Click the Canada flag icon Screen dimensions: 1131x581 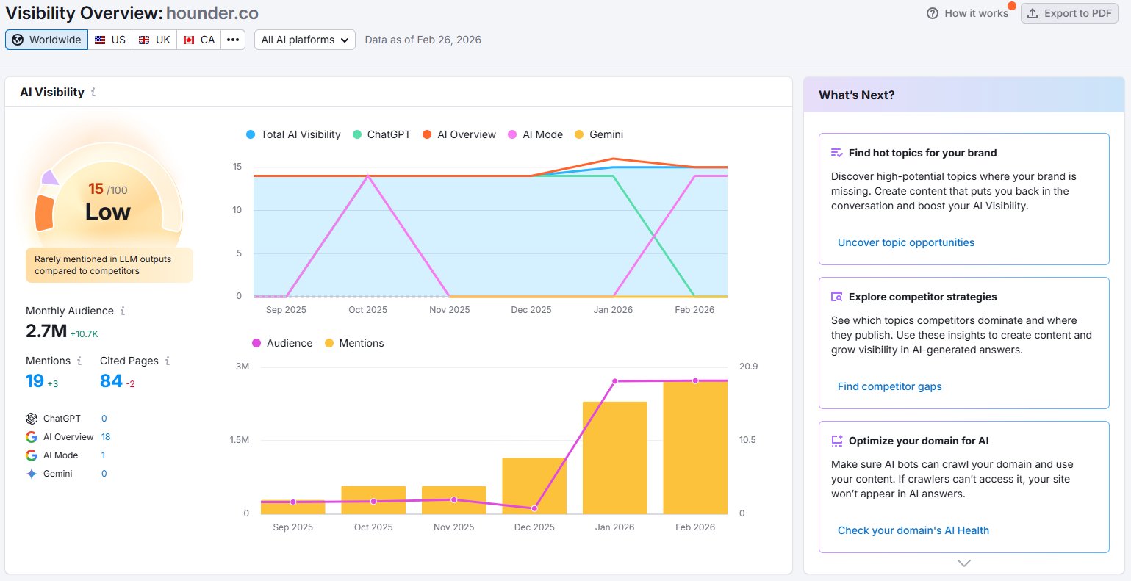point(189,40)
